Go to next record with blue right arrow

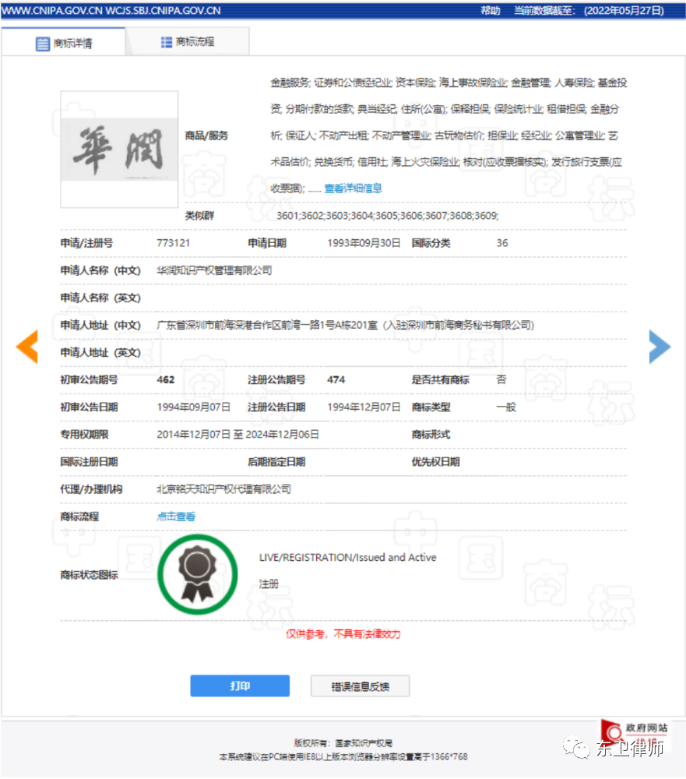660,347
